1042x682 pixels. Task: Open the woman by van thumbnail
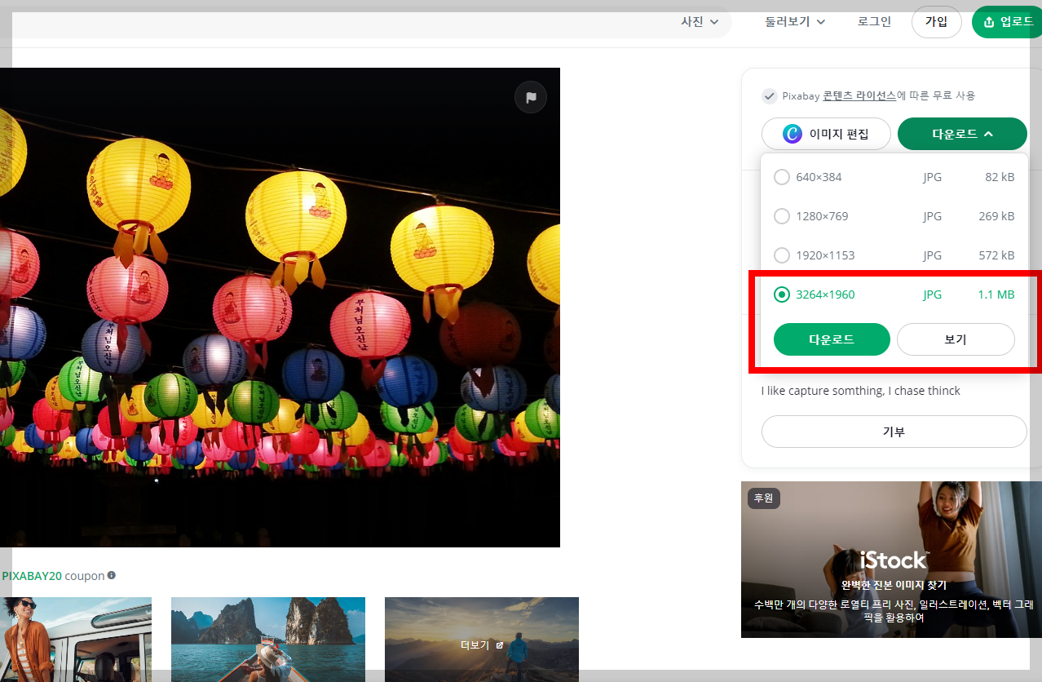(76, 640)
